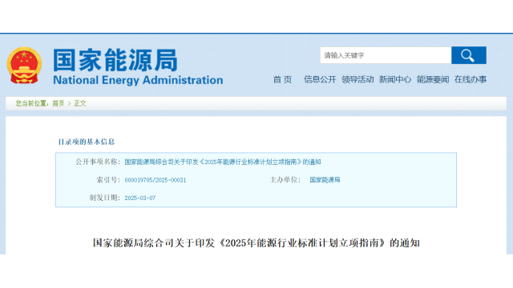This screenshot has height=288, width=513.
Task: Select index number 000019705/2025-00031
Action: (x=156, y=180)
